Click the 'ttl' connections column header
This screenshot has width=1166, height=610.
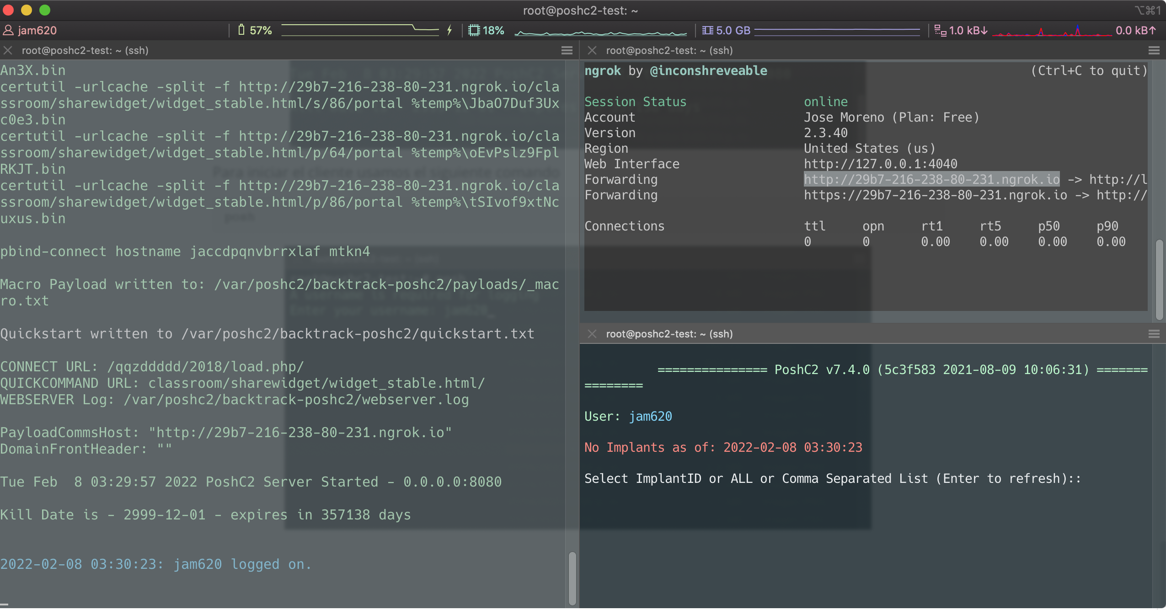tap(815, 226)
